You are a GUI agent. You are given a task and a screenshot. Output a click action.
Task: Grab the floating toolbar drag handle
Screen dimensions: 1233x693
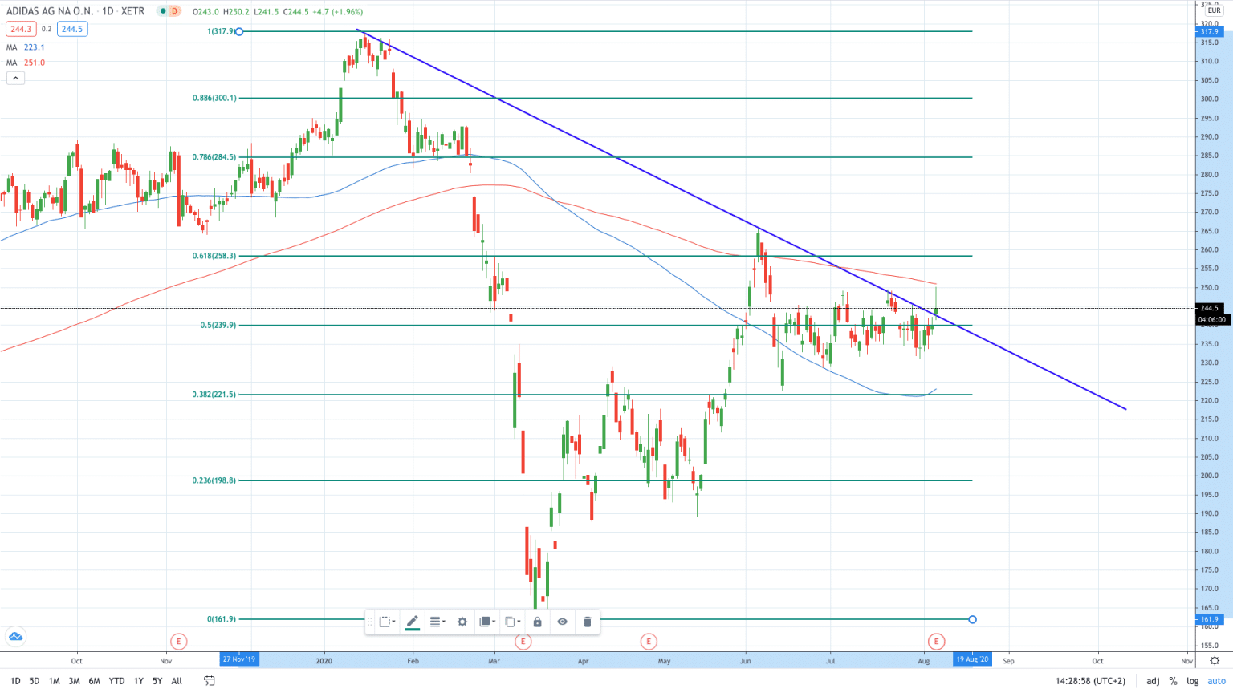click(370, 622)
